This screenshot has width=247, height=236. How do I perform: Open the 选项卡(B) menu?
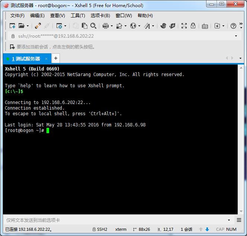click(100, 16)
